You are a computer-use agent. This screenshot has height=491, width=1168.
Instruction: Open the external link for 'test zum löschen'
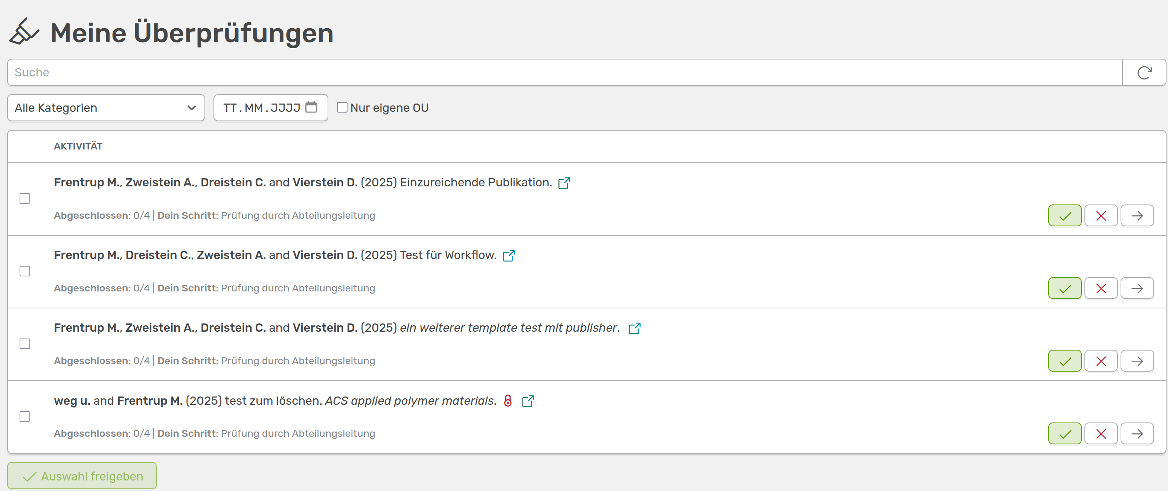(x=527, y=401)
